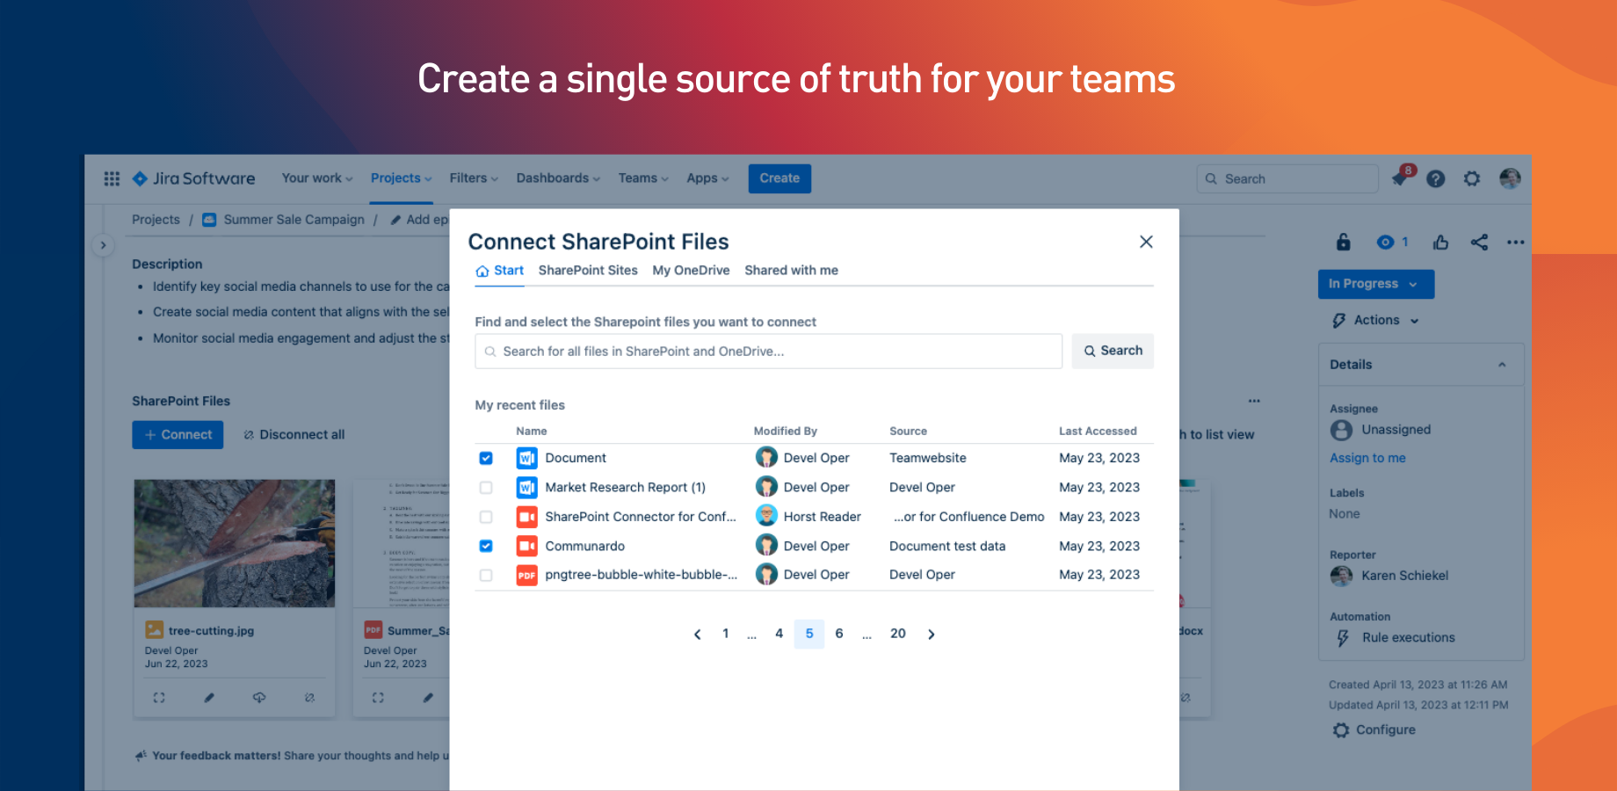Open the Your work dropdown
The width and height of the screenshot is (1617, 791).
coord(317,178)
